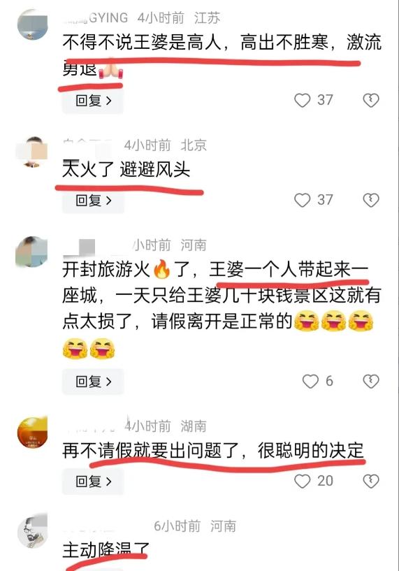Dislike the 王婆是高人 comment with broken heart
This screenshot has height=571, width=399.
point(371,100)
